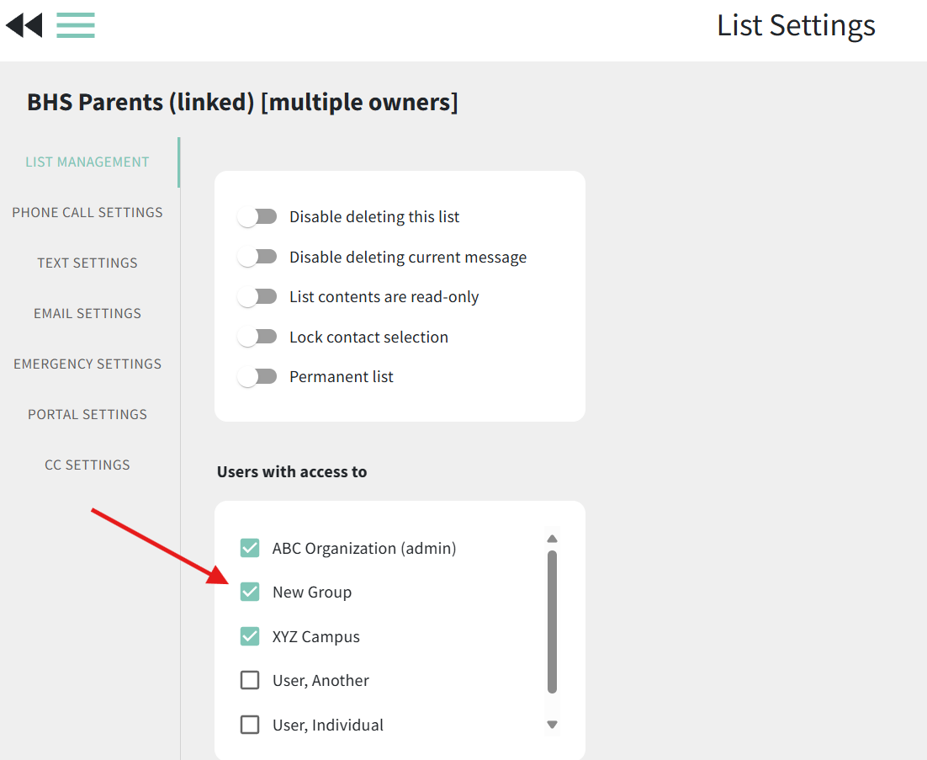Switch to the Text Settings tab

pos(87,263)
